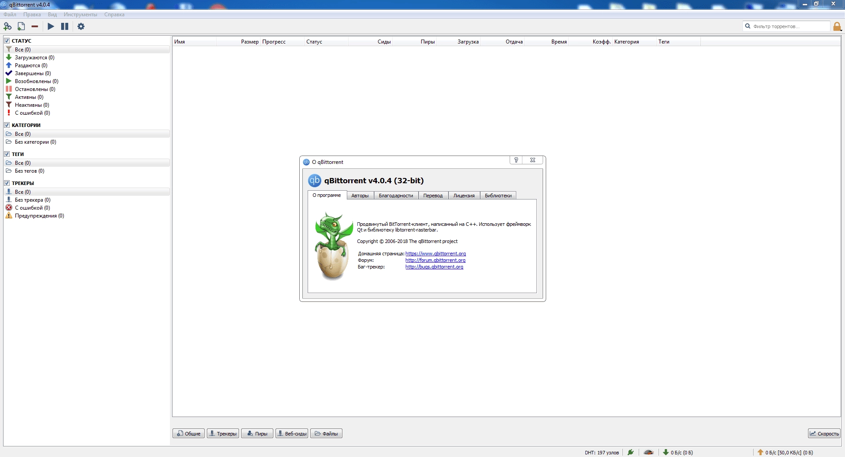
Task: Click the help question mark in About dialog
Action: click(x=516, y=160)
